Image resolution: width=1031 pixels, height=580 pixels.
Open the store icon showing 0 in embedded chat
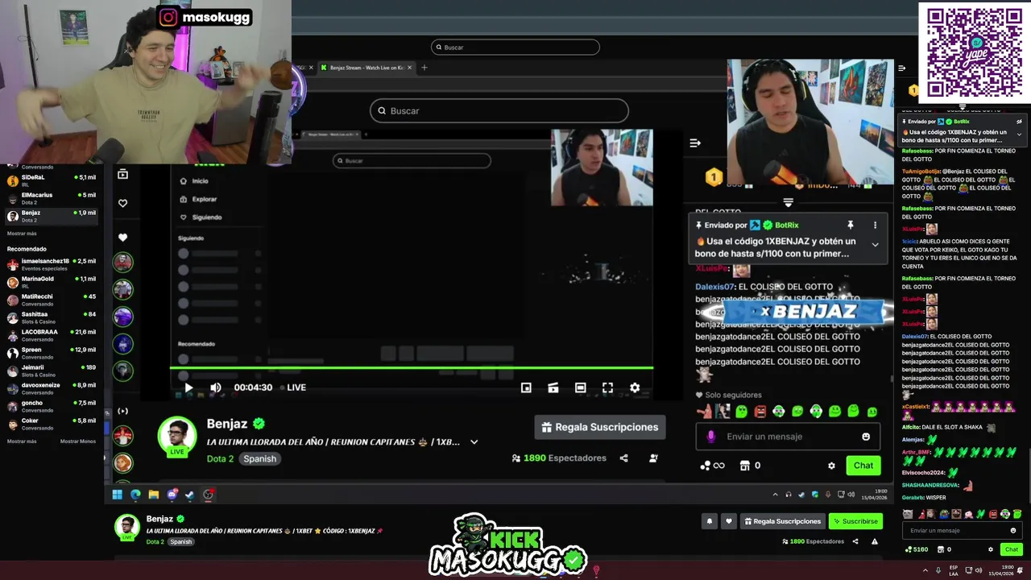coord(745,466)
